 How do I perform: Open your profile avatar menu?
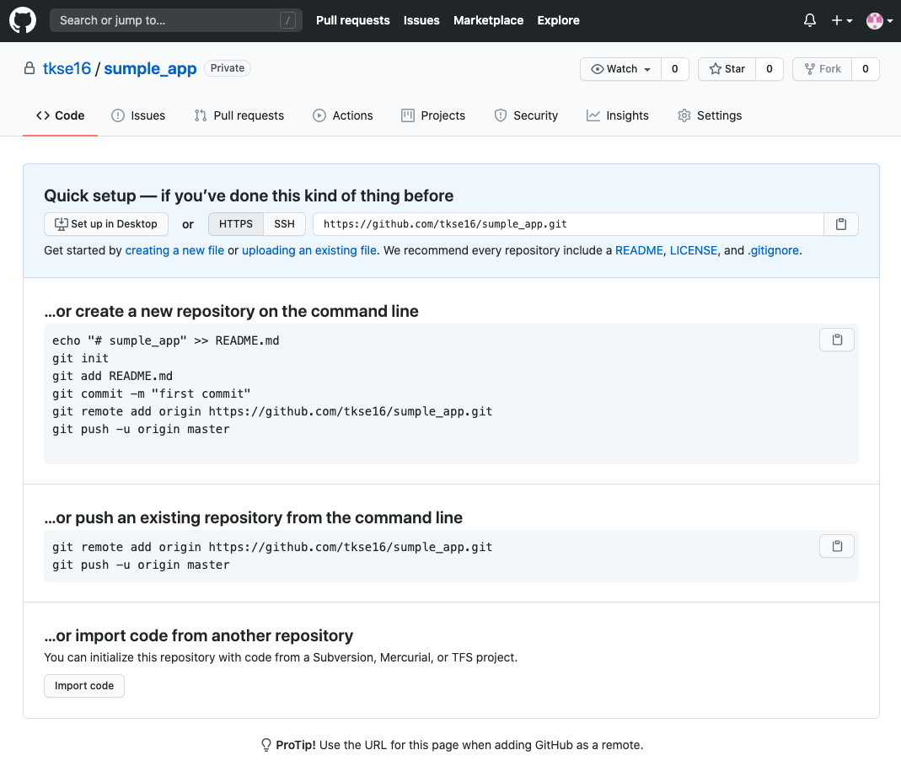pos(875,19)
